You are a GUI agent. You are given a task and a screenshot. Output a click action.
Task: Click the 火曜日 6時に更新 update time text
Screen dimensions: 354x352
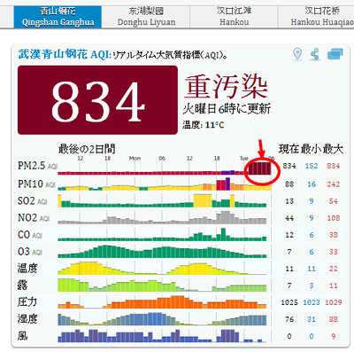(x=227, y=109)
